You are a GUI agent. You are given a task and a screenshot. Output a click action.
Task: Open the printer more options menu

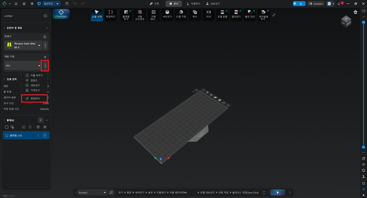click(x=45, y=45)
